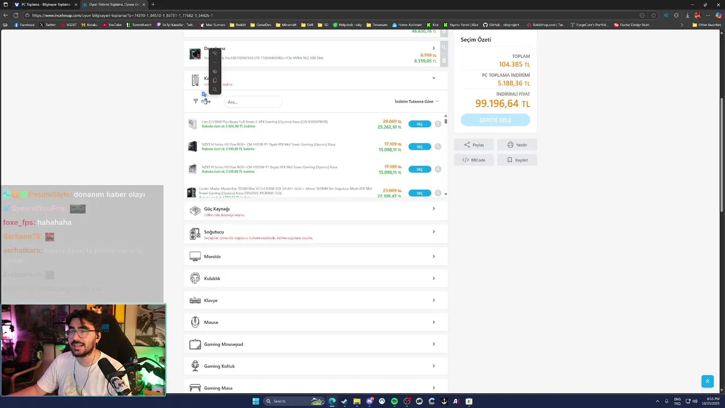The width and height of the screenshot is (725, 408).
Task: Remove the Depolama SSD with trash icon
Action: pos(443,61)
